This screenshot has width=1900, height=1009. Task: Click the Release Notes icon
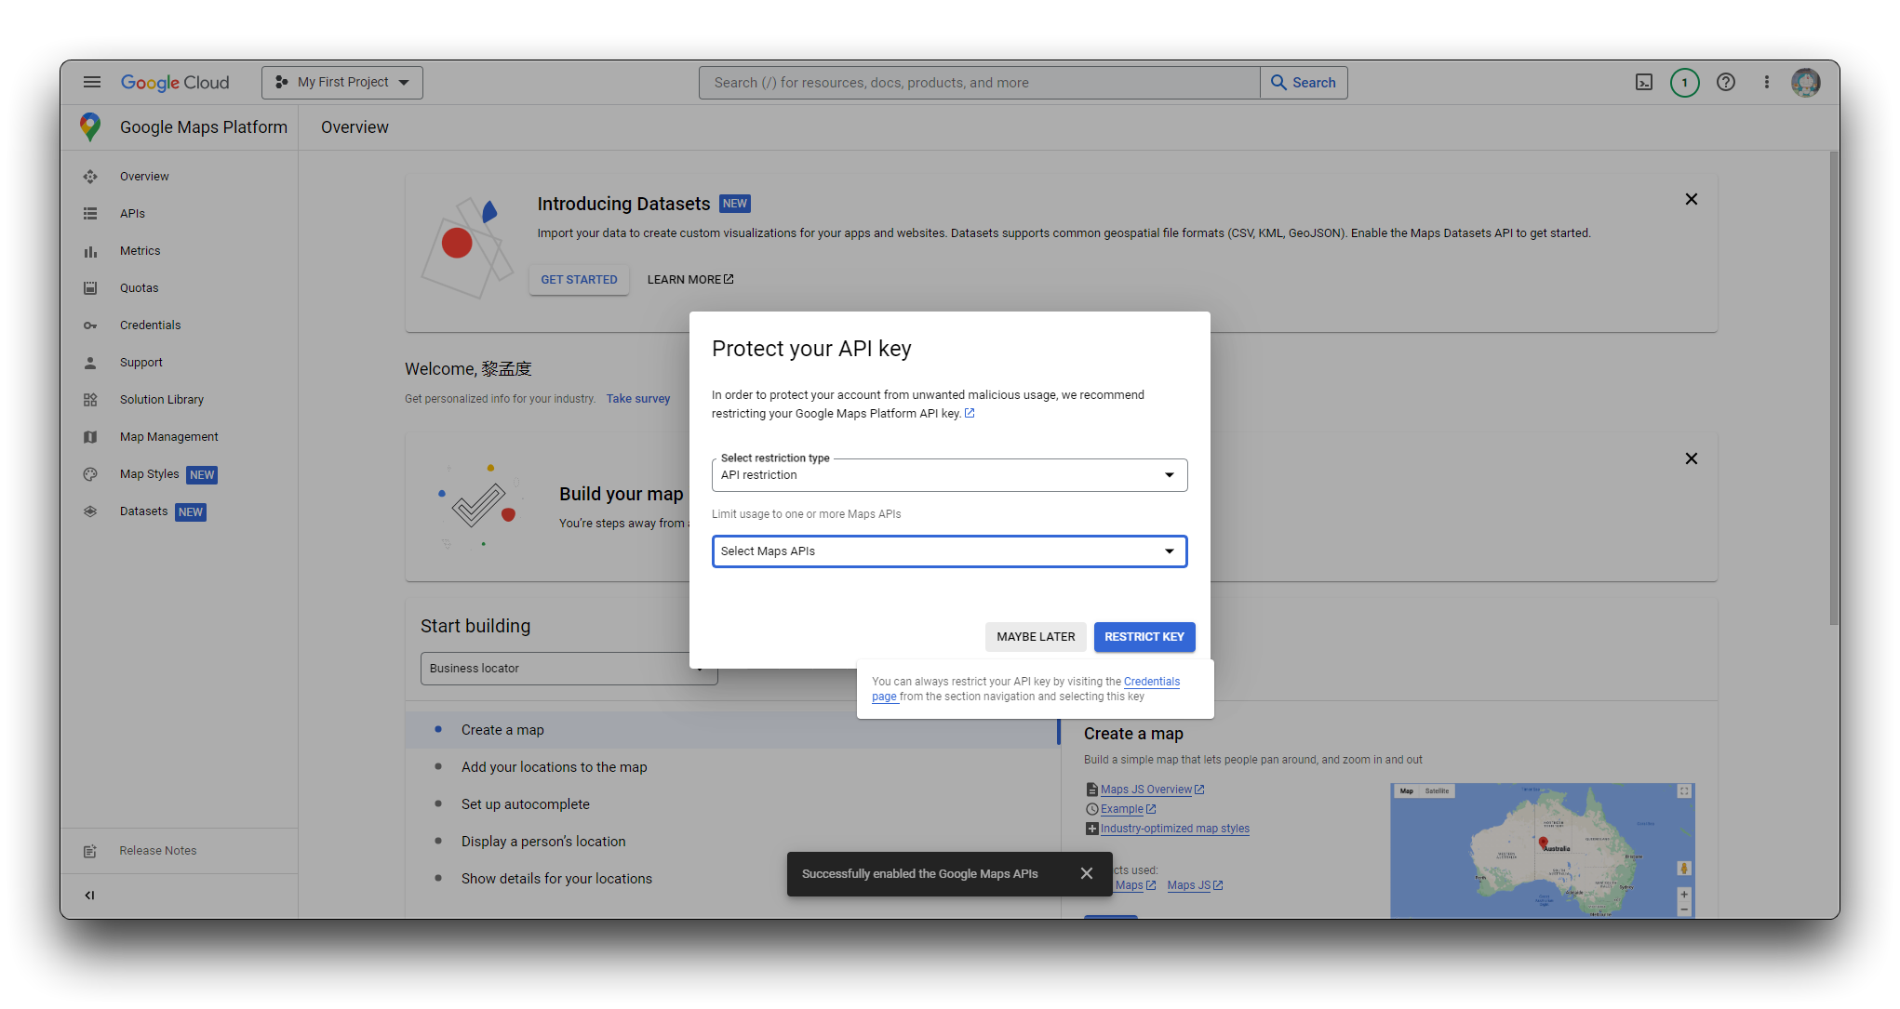[x=90, y=851]
